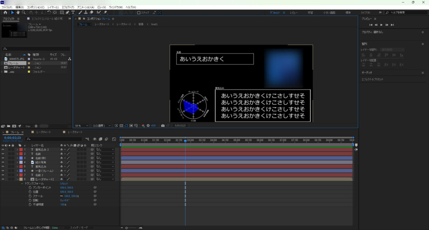429x230 pixels.
Task: Click the リセット link for transform
Action: (64, 183)
